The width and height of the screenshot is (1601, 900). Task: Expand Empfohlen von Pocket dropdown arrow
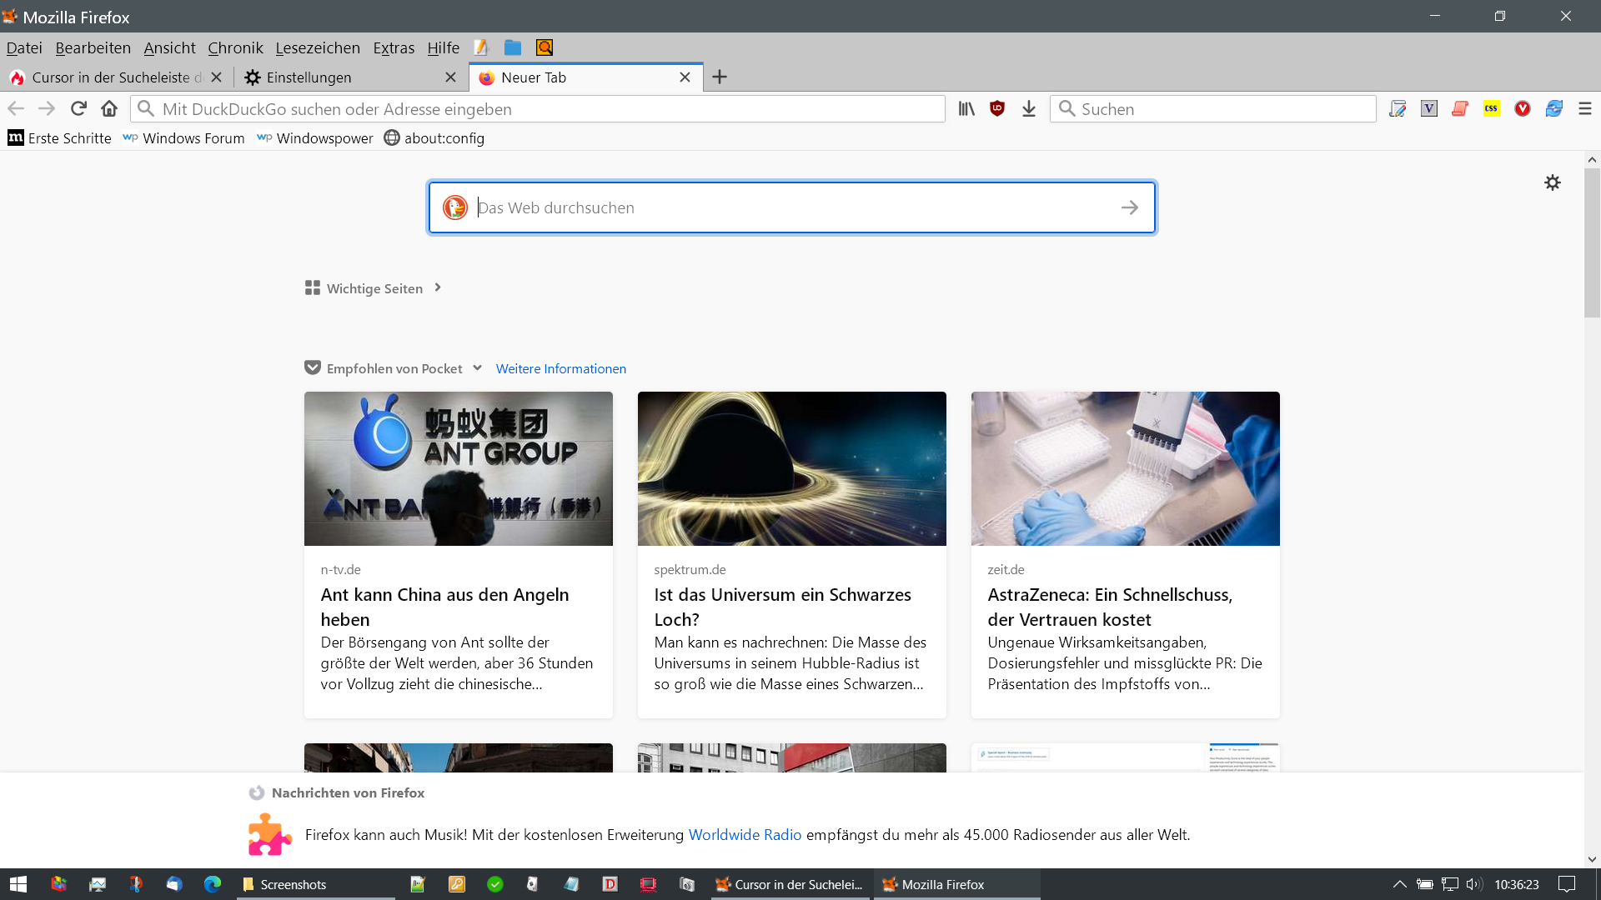478,368
